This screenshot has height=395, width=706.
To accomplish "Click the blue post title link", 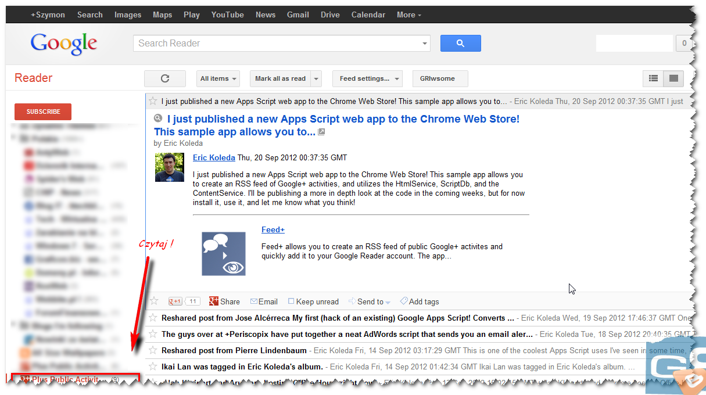I will click(x=337, y=125).
